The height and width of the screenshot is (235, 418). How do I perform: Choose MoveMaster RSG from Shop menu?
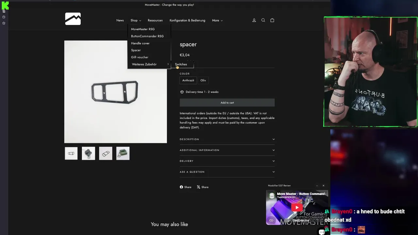(x=143, y=29)
